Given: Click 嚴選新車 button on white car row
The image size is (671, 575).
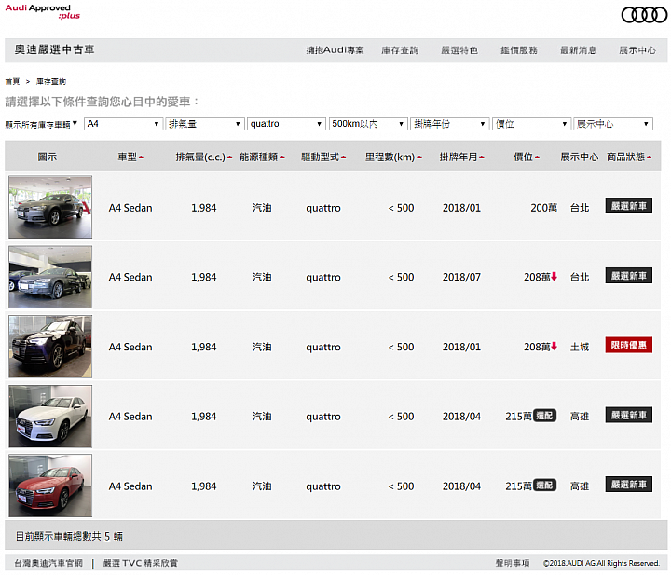Looking at the screenshot, I should [x=629, y=415].
